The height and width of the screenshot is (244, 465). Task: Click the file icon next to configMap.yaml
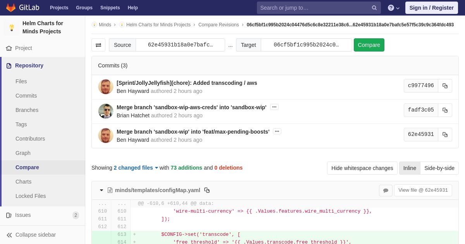pyautogui.click(x=110, y=190)
